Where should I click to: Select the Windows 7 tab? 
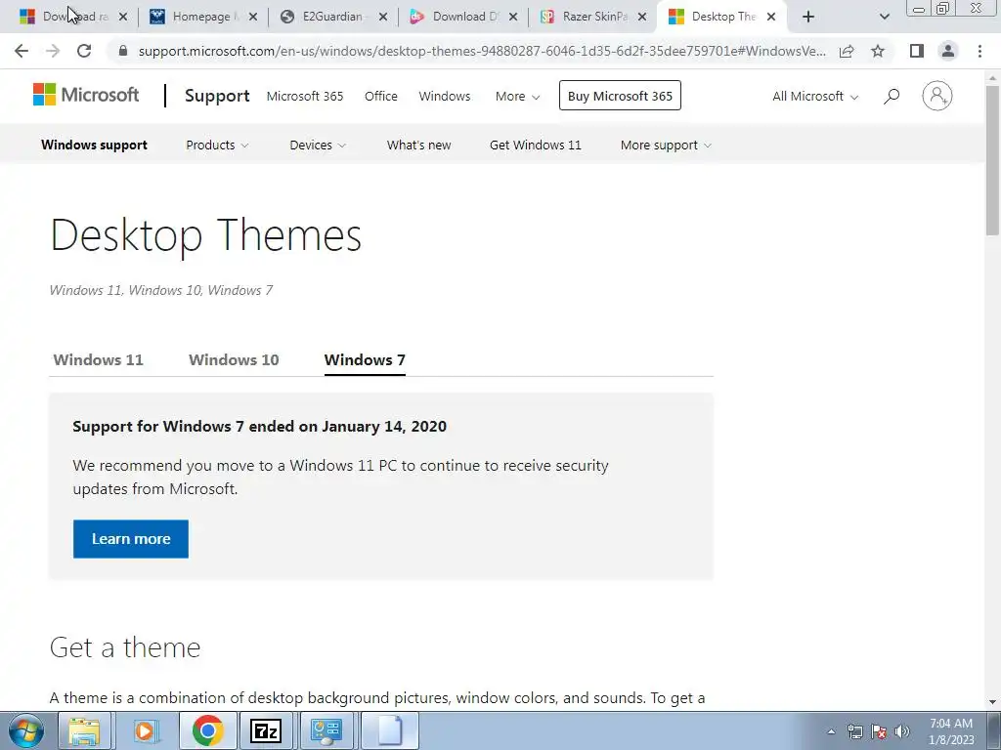tap(365, 359)
